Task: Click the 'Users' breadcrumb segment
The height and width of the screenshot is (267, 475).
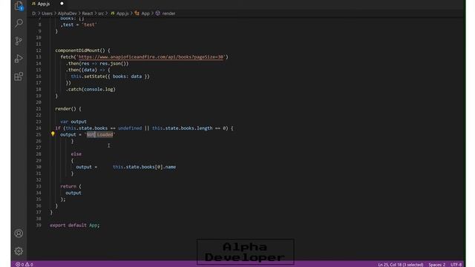Action: pos(47,13)
